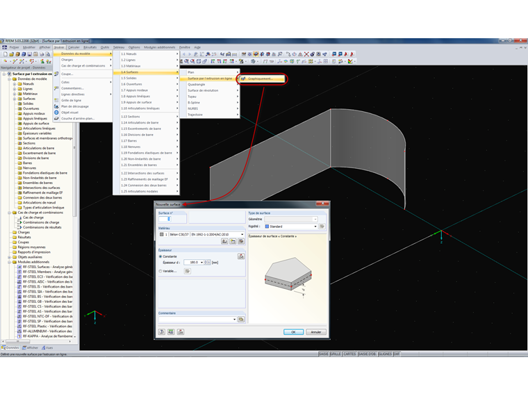This screenshot has width=528, height=396.
Task: Click yellow four-squares toolbar icon
Action: click(x=311, y=61)
